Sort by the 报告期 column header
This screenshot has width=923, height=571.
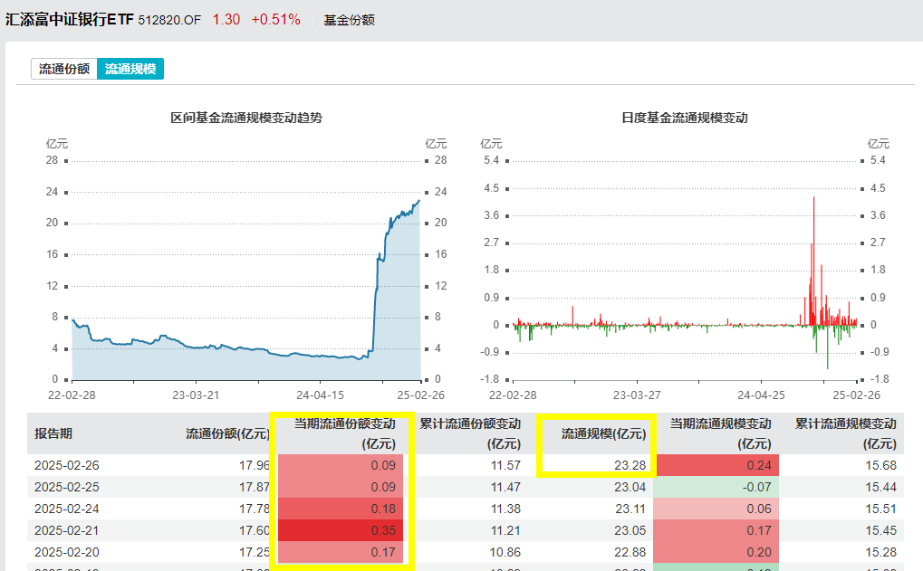(x=53, y=433)
